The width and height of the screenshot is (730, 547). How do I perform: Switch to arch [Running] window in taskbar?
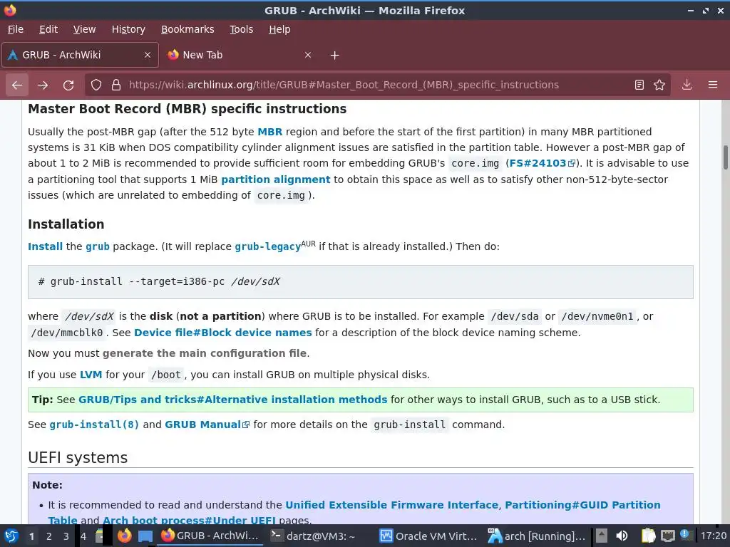(x=536, y=536)
